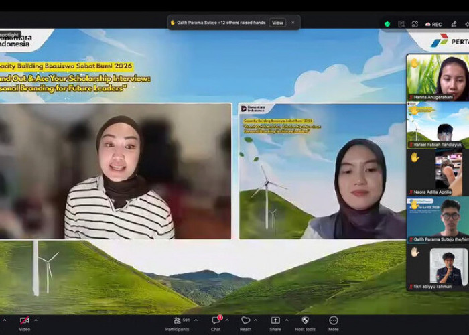This screenshot has height=335, width=469.
Task: Select Rafael Fabian Tandiayuk video thumbnail
Action: click(x=438, y=125)
